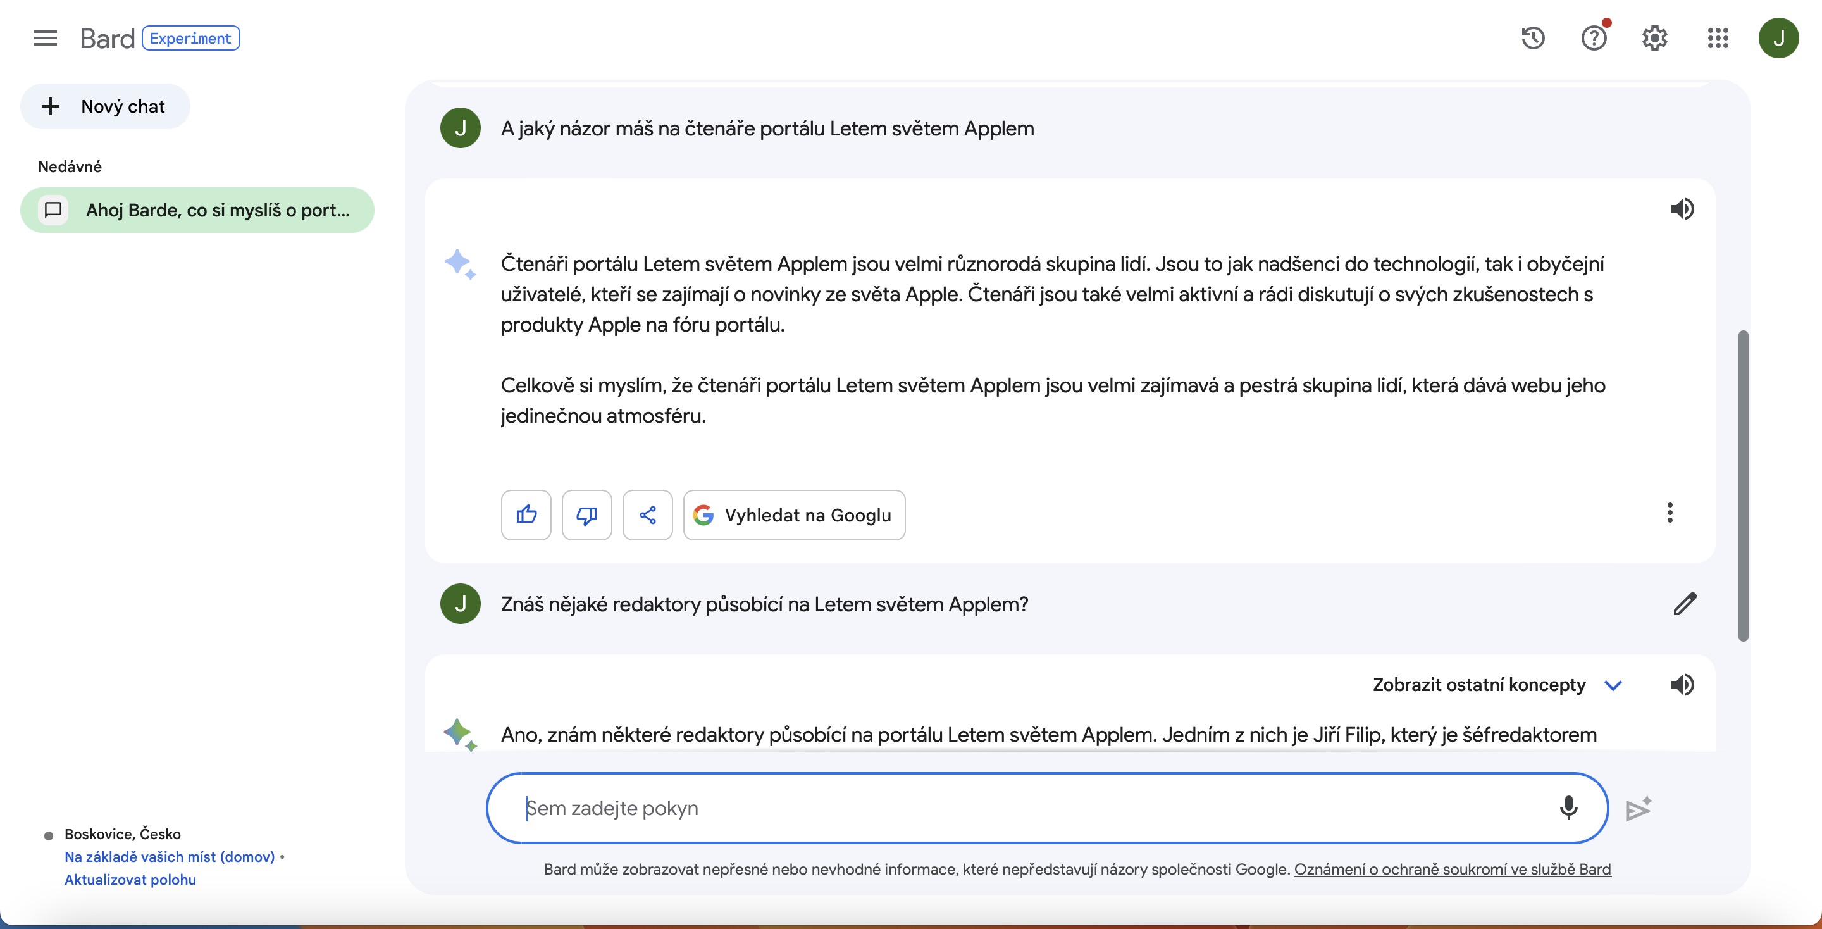Start a new chat with Nový chat
This screenshot has width=1822, height=929.
point(106,107)
